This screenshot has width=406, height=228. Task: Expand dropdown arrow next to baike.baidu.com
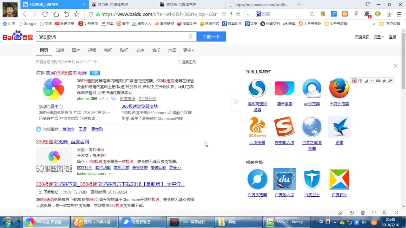(x=110, y=174)
